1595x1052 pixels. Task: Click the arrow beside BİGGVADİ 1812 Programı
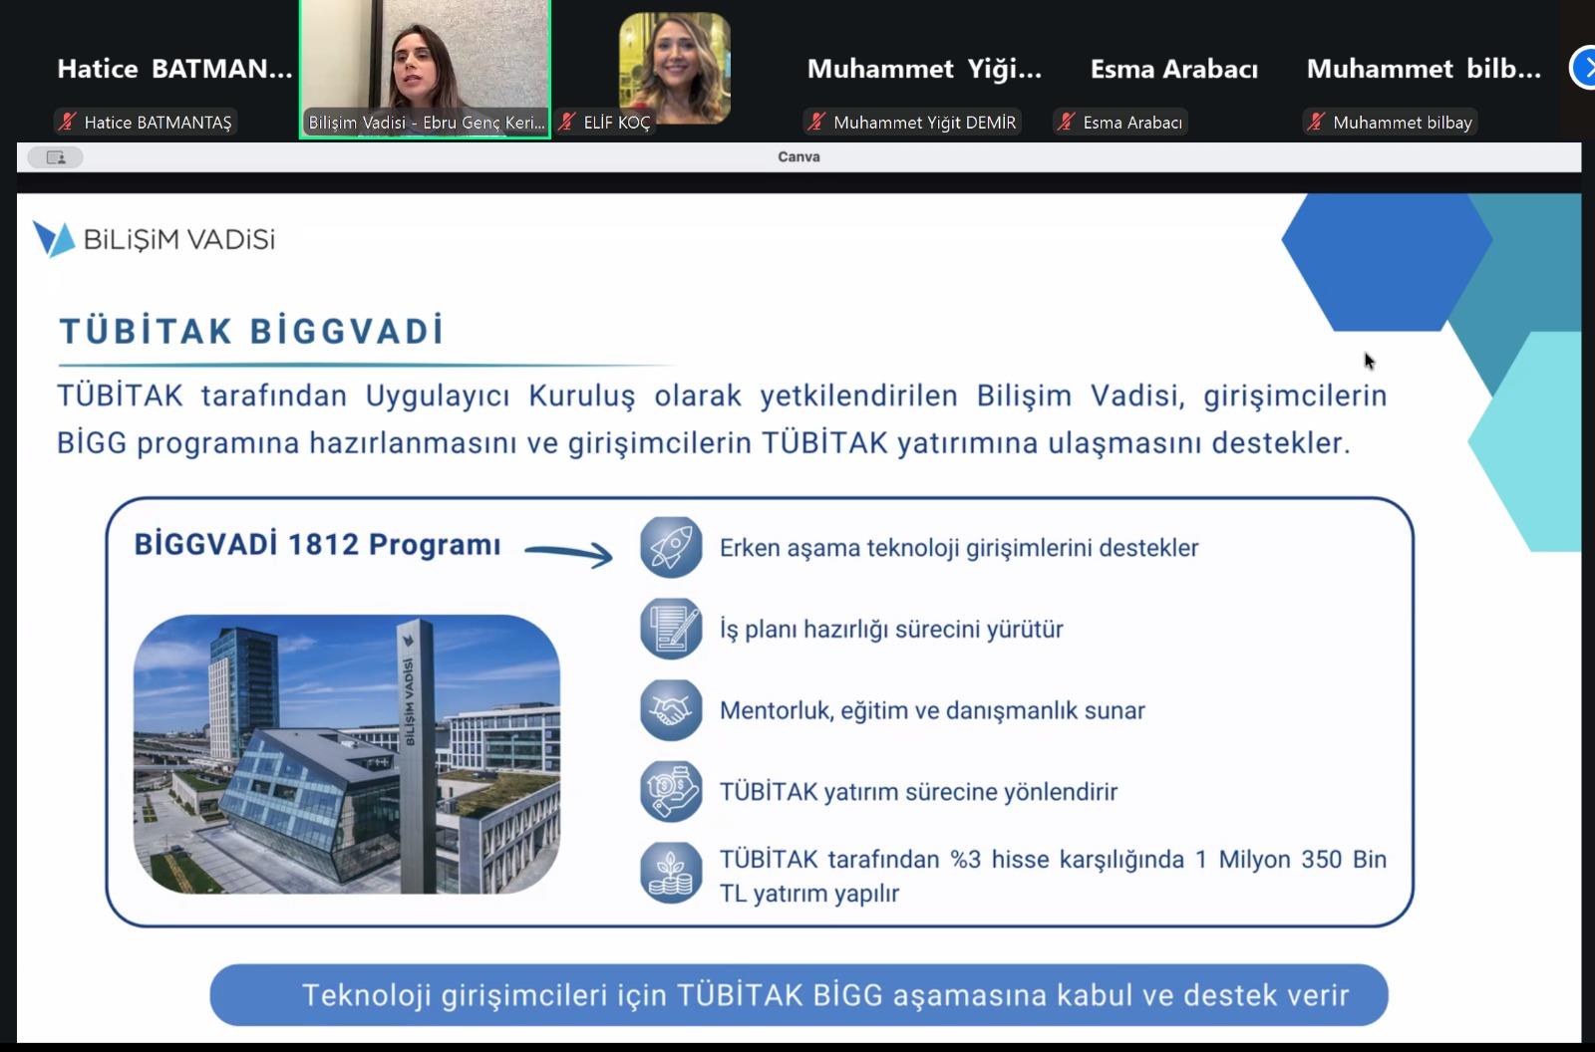tap(568, 553)
